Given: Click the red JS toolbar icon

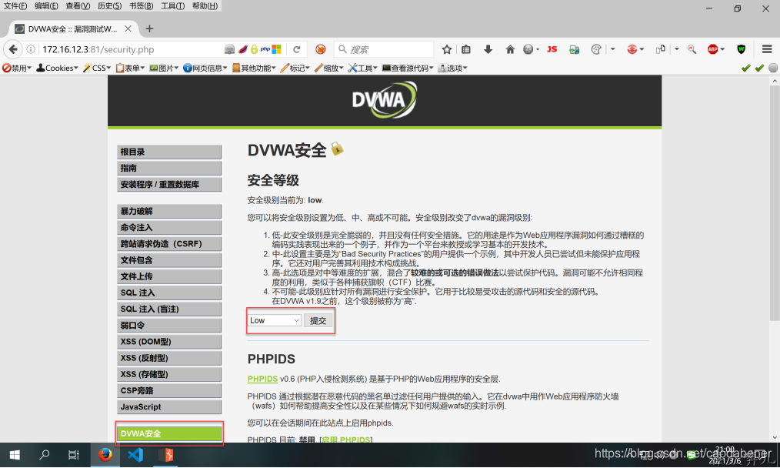Looking at the screenshot, I should 552,49.
